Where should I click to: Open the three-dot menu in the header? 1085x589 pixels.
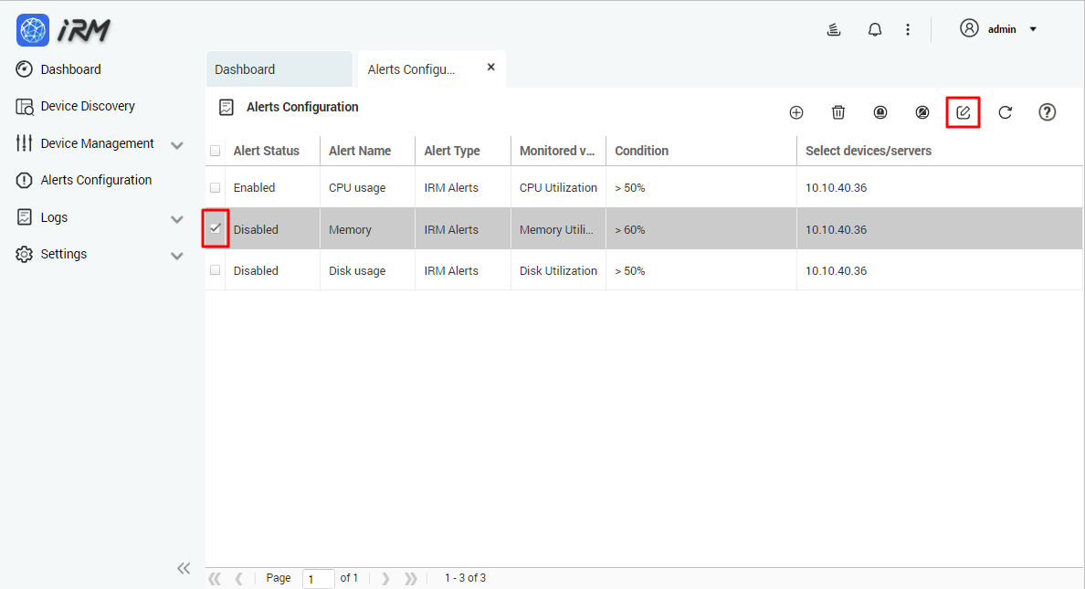[x=908, y=28]
